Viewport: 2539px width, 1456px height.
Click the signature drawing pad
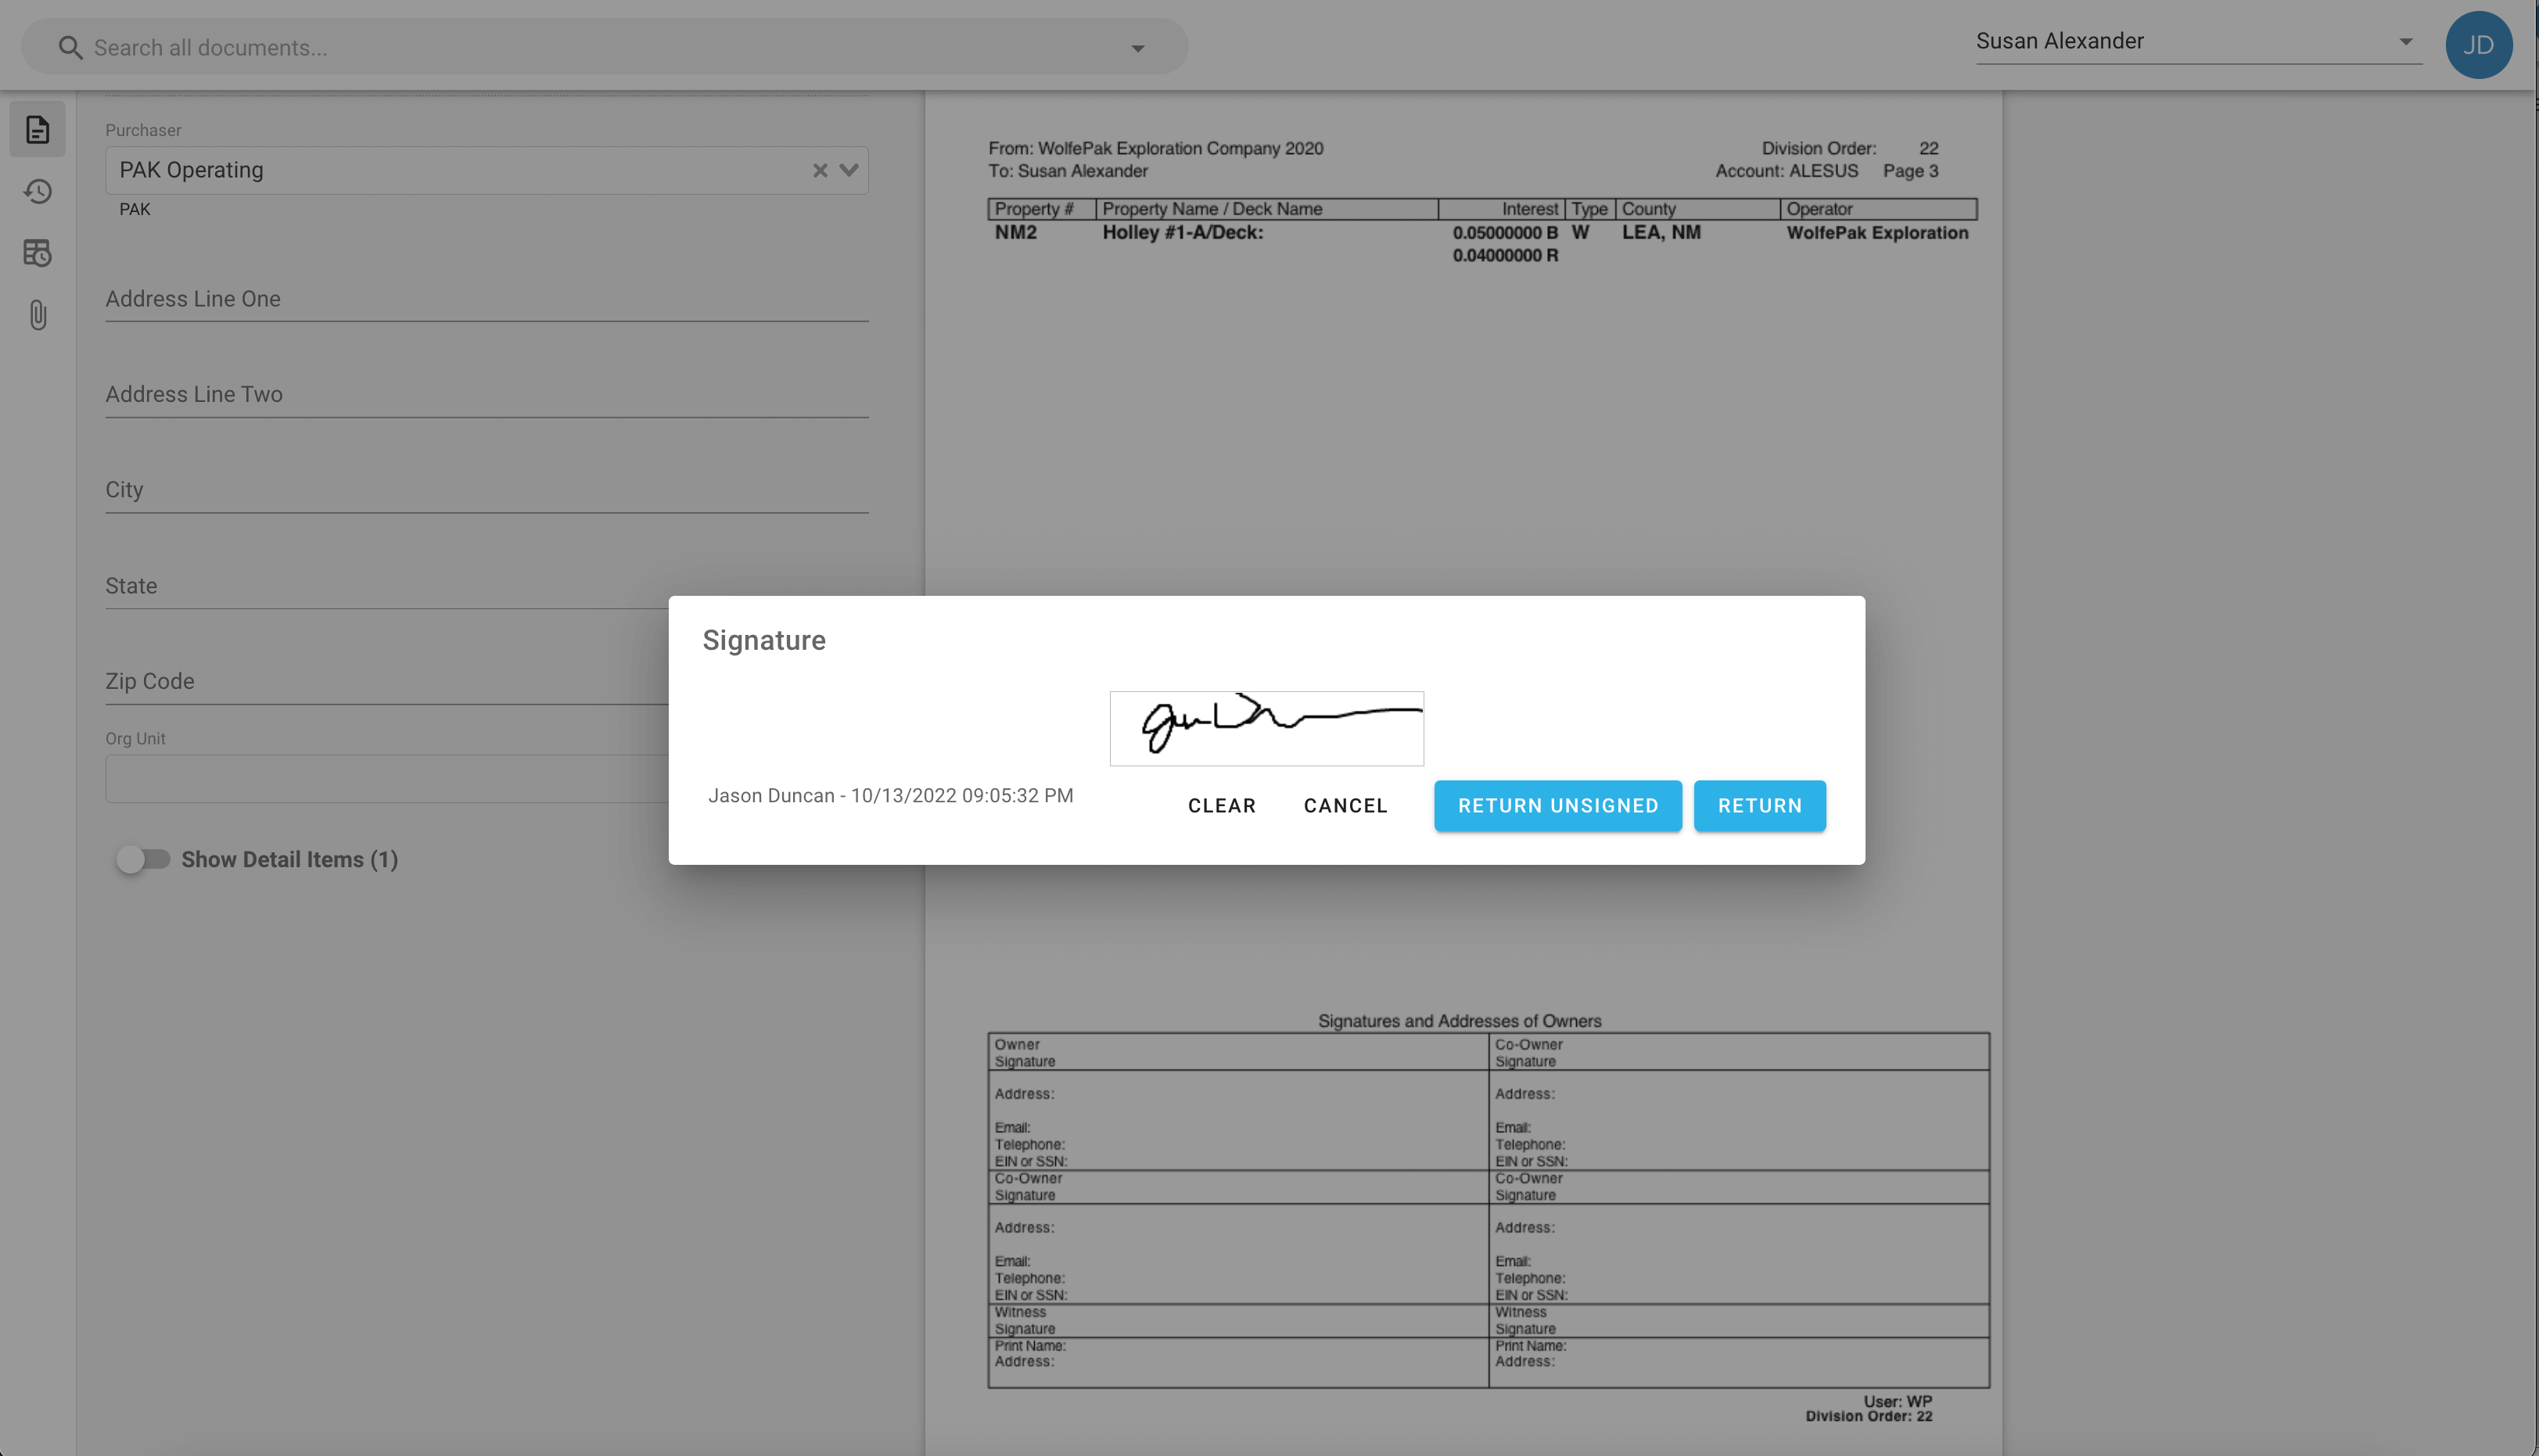pyautogui.click(x=1266, y=728)
